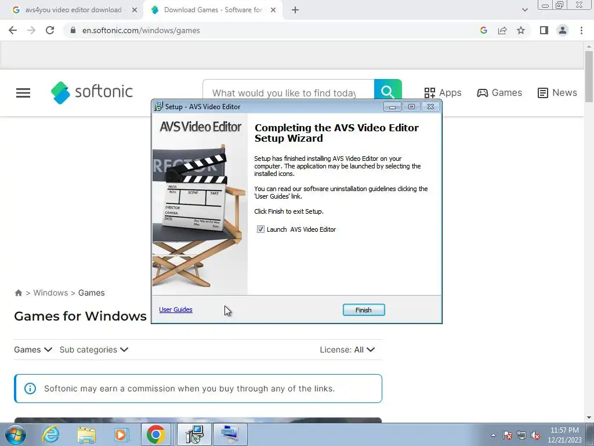The width and height of the screenshot is (594, 446).
Task: Follow the Windows breadcrumb link
Action: (51, 293)
